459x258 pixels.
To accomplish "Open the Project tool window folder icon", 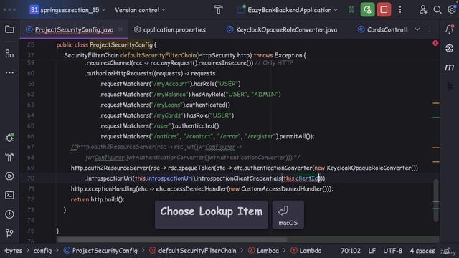I will tap(9, 29).
